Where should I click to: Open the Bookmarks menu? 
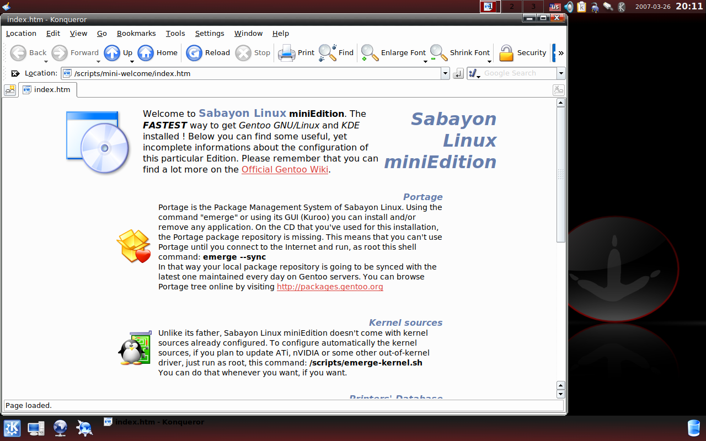136,34
